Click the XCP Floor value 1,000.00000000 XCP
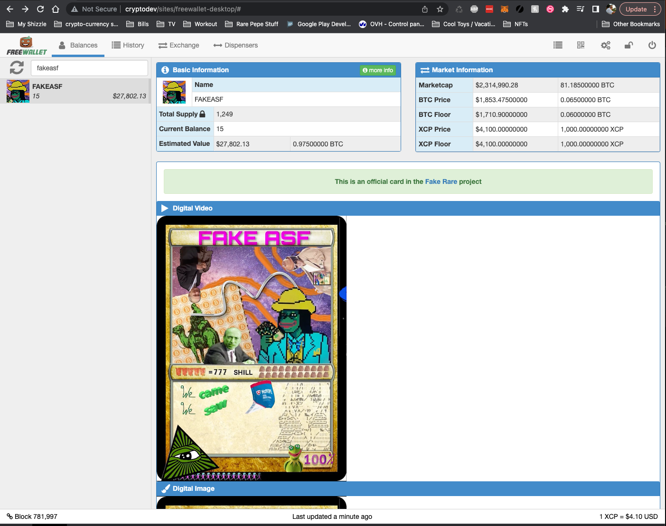 coord(591,144)
